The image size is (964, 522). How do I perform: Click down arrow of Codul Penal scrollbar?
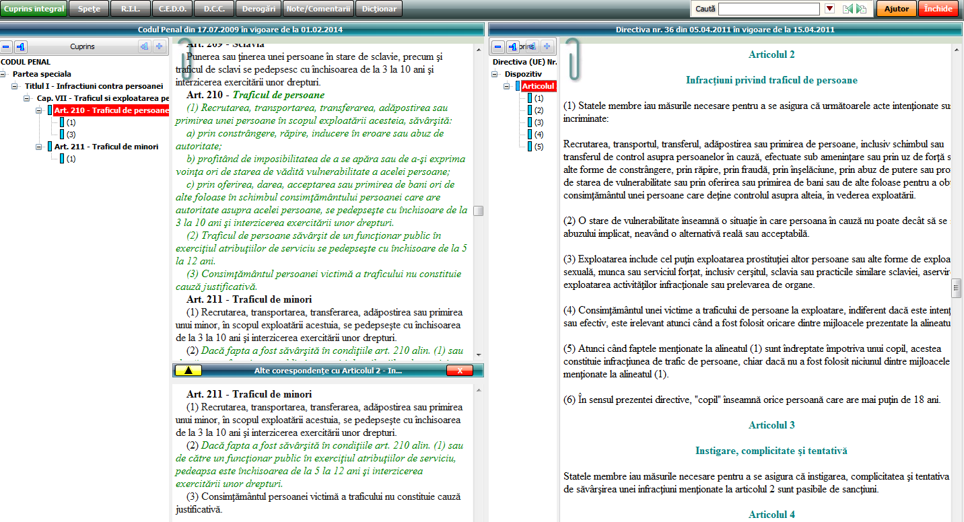click(x=479, y=355)
